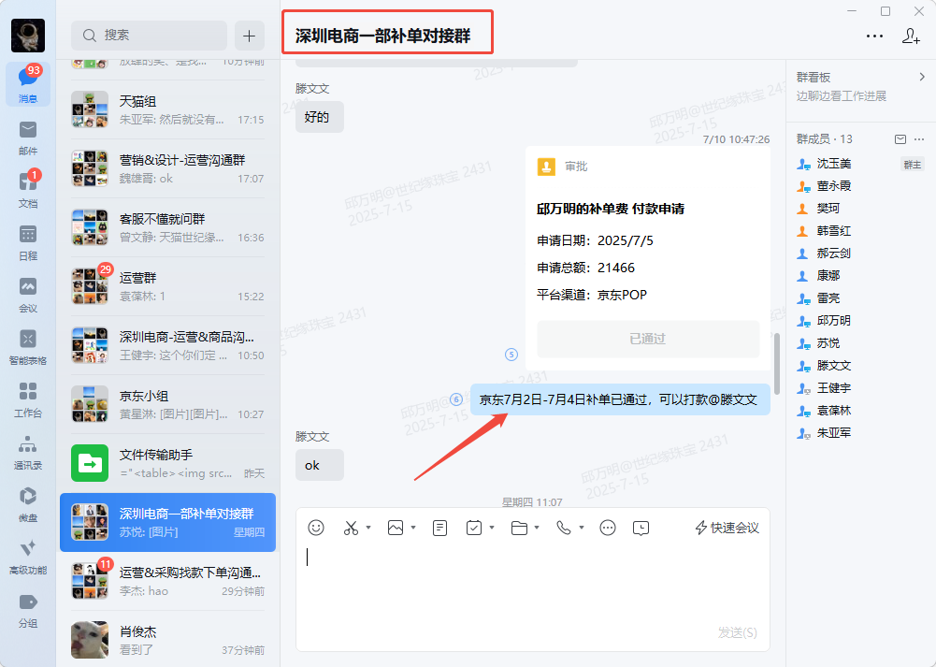Click 已通过 button on approval card

[648, 339]
